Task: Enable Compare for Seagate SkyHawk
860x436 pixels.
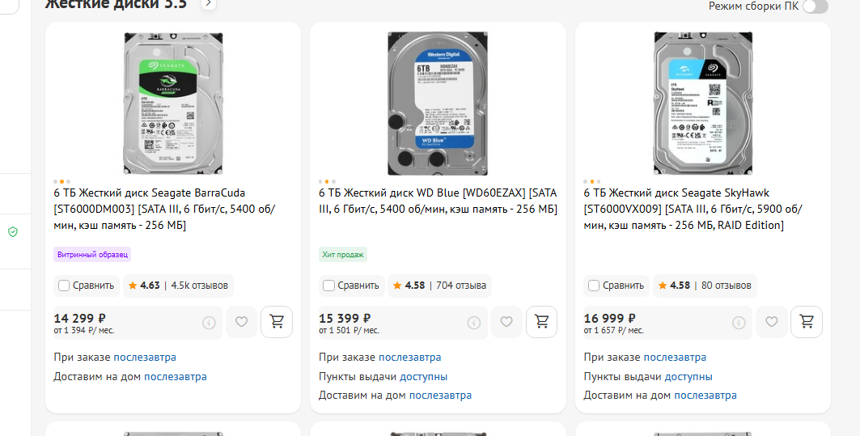Action: 594,286
